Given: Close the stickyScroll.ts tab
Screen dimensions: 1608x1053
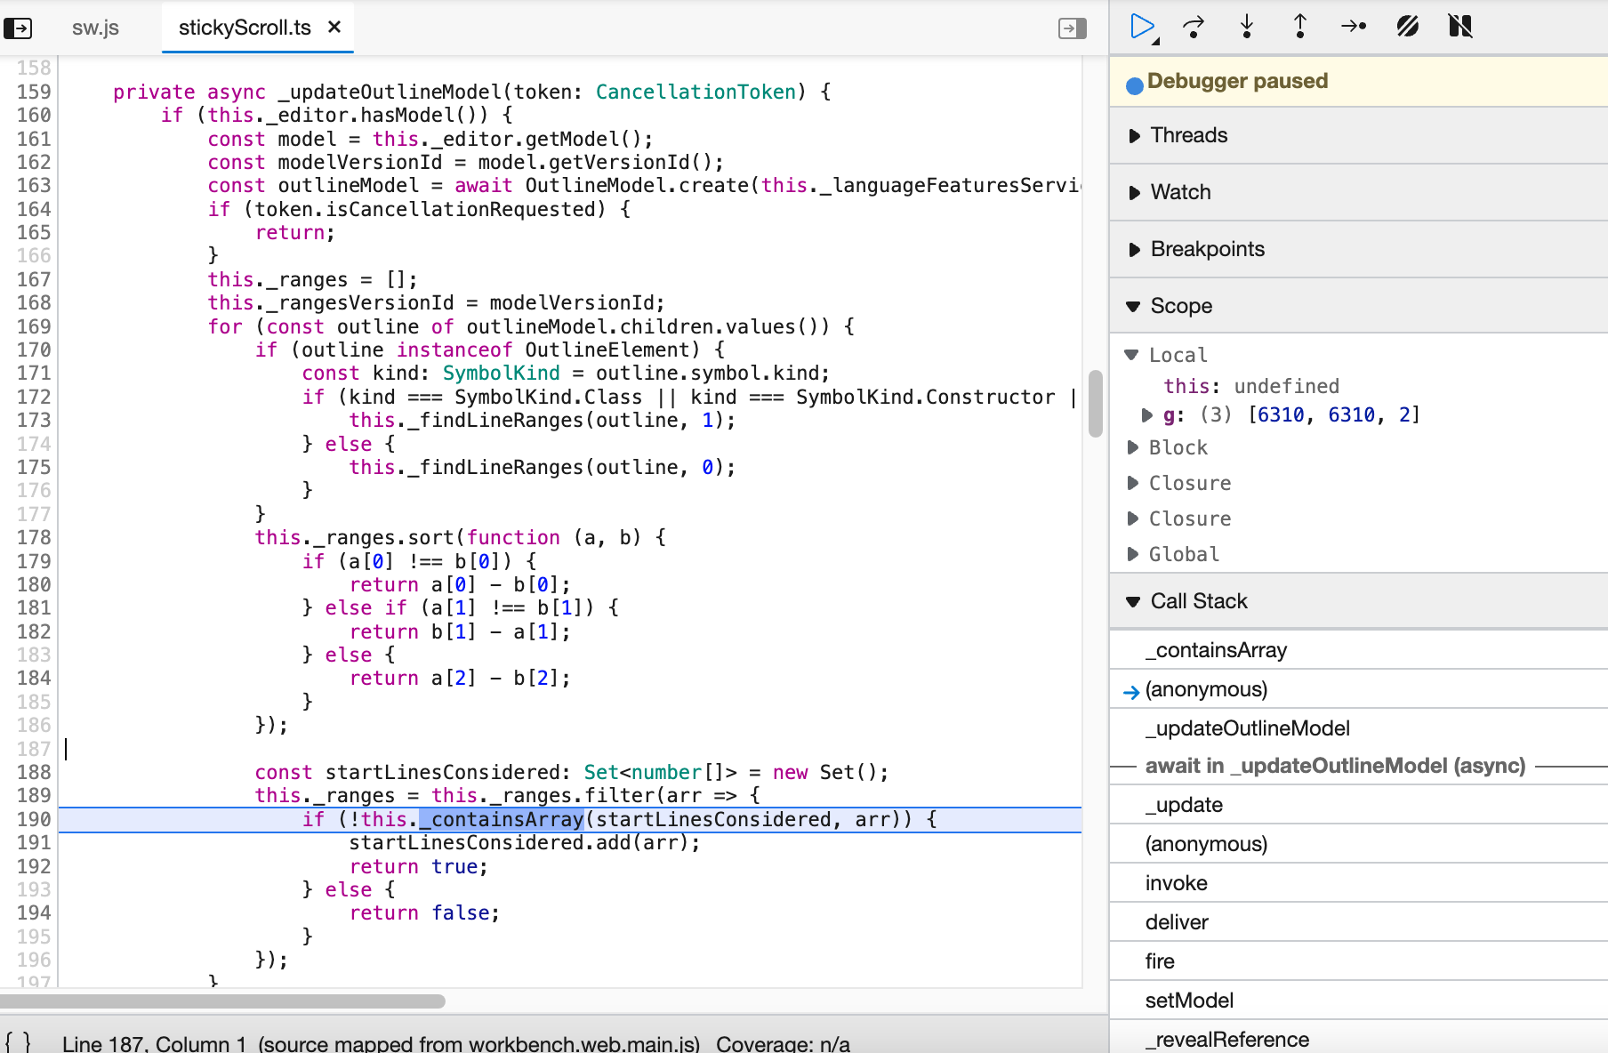Looking at the screenshot, I should (x=334, y=28).
